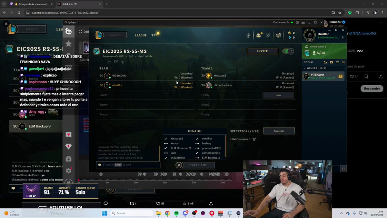Click kerios in the Invited list
Screen dimensions: 387x218
[174, 143]
